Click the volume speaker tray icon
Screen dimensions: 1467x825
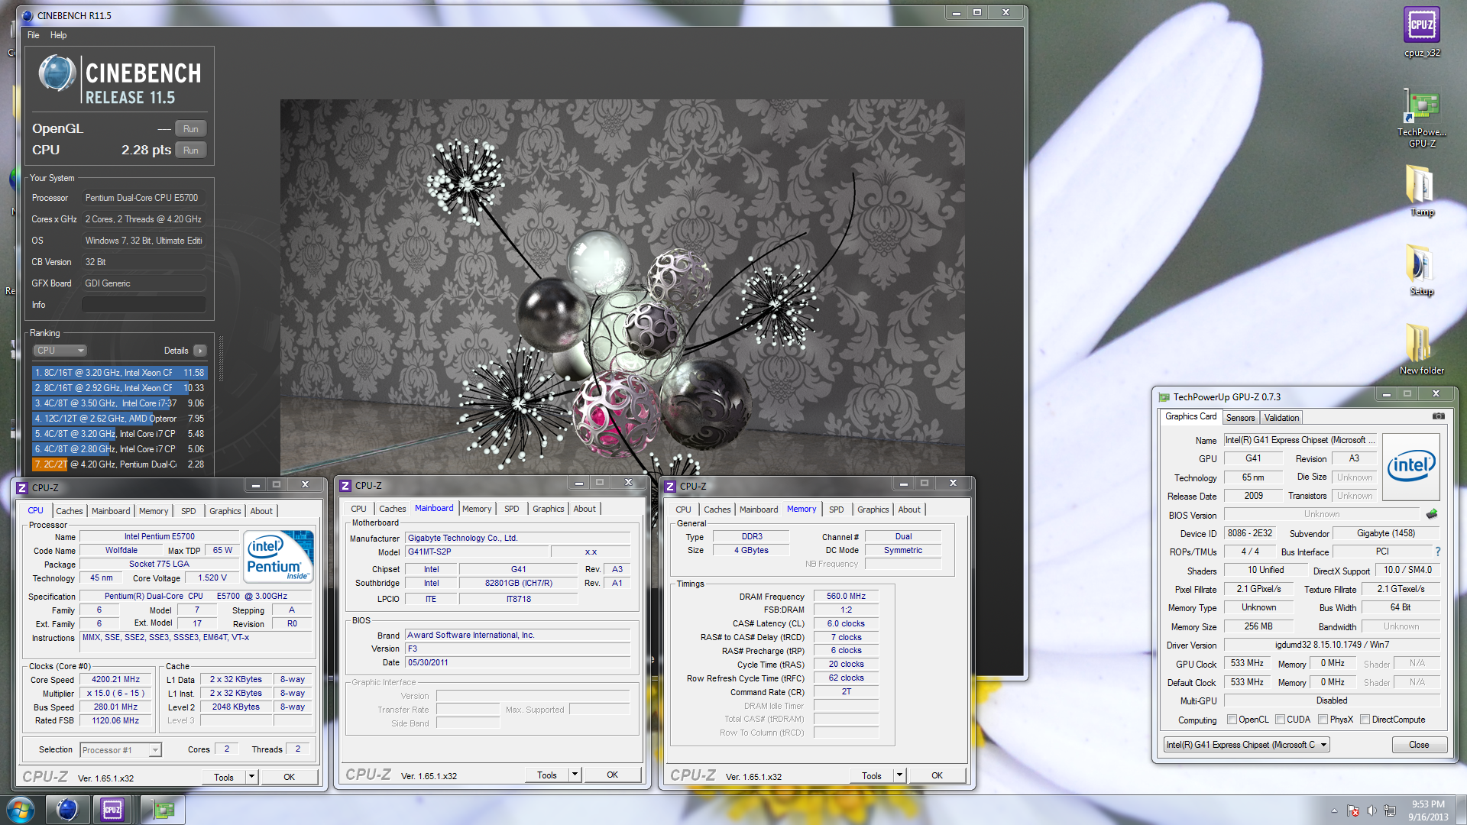1371,810
